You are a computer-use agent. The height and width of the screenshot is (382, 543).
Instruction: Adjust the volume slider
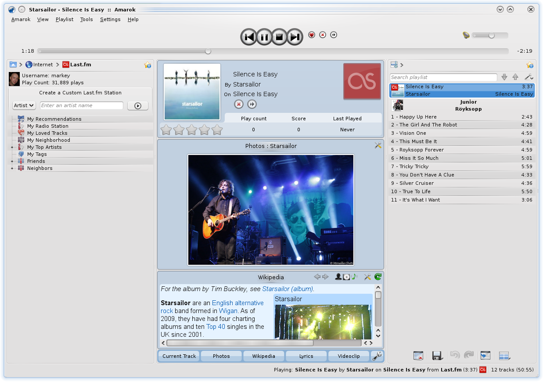pyautogui.click(x=490, y=36)
